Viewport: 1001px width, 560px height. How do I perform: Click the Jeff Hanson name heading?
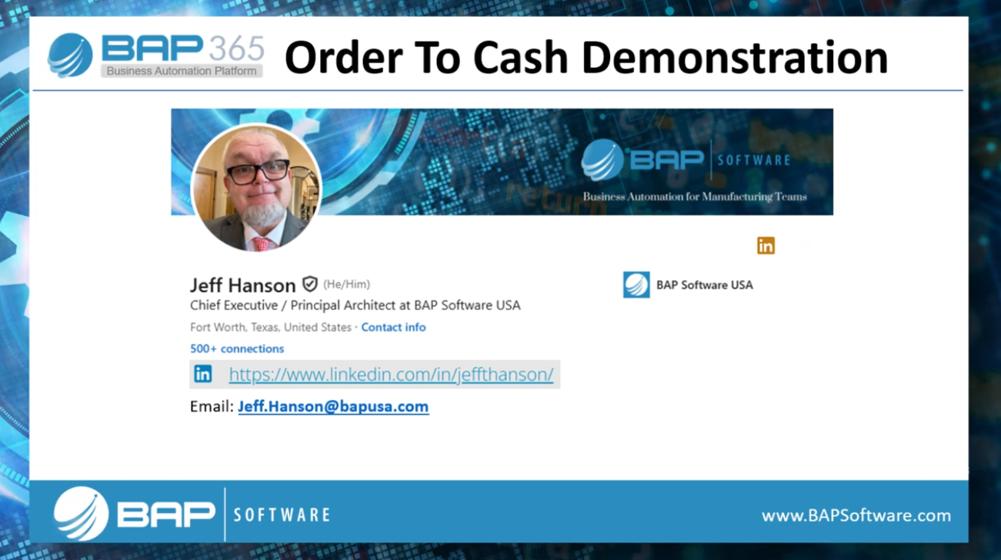(x=243, y=285)
